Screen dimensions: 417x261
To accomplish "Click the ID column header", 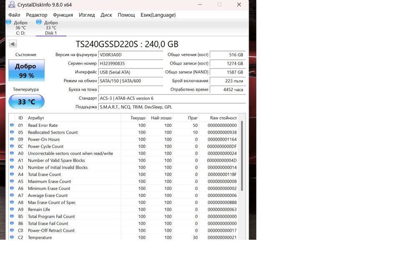I will (20, 118).
